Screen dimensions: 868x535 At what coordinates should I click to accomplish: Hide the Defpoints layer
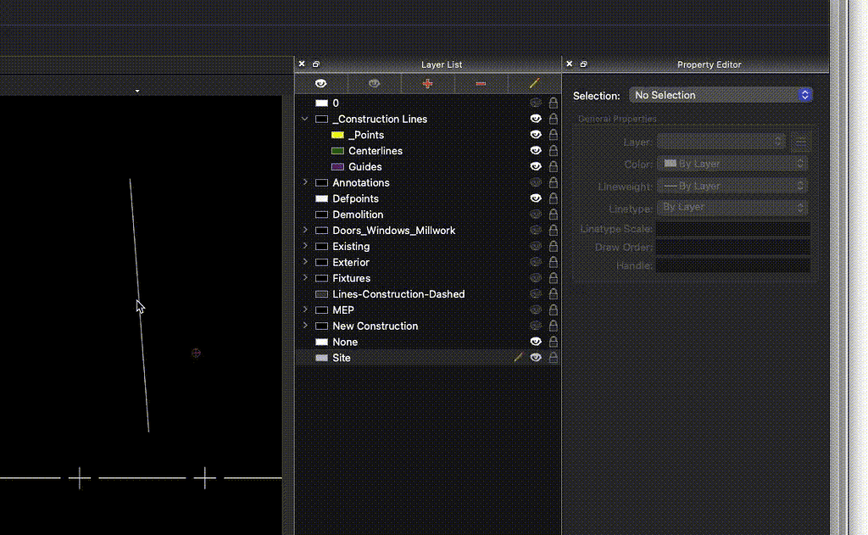pos(536,198)
